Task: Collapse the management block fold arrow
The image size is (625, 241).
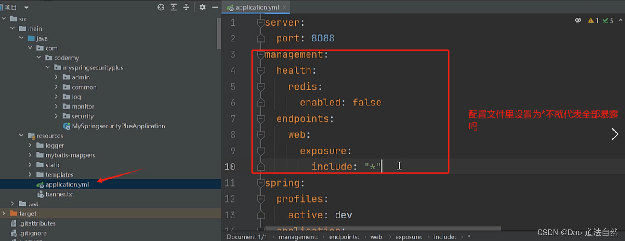Action: (260, 54)
